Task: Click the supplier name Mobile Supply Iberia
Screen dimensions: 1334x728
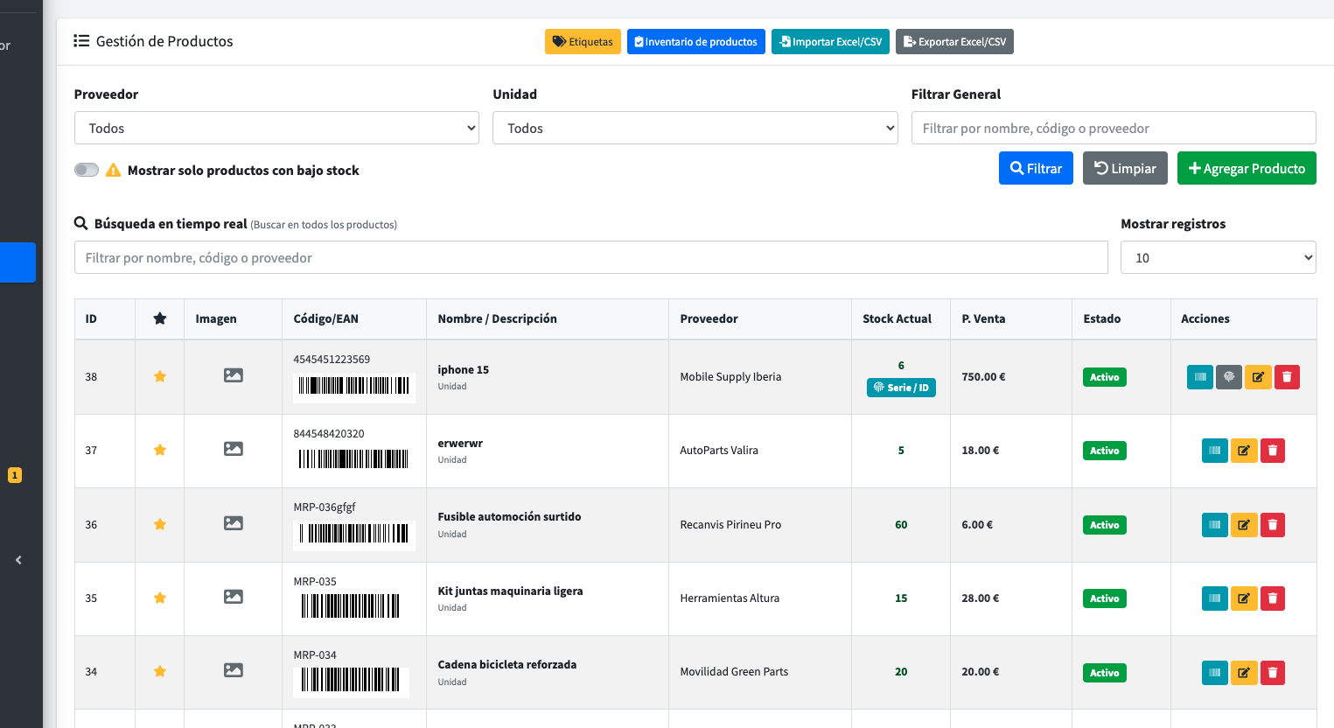Action: coord(730,377)
